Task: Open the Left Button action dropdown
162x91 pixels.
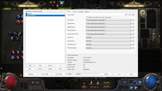Action: pyautogui.click(x=109, y=20)
